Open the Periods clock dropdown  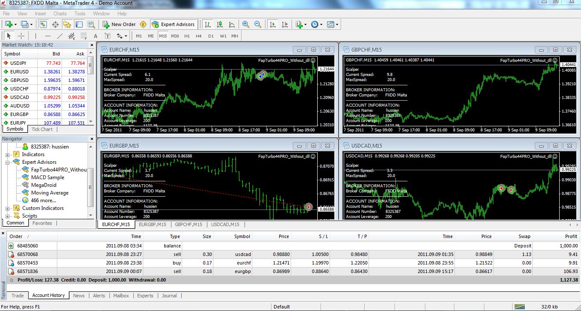click(x=316, y=24)
